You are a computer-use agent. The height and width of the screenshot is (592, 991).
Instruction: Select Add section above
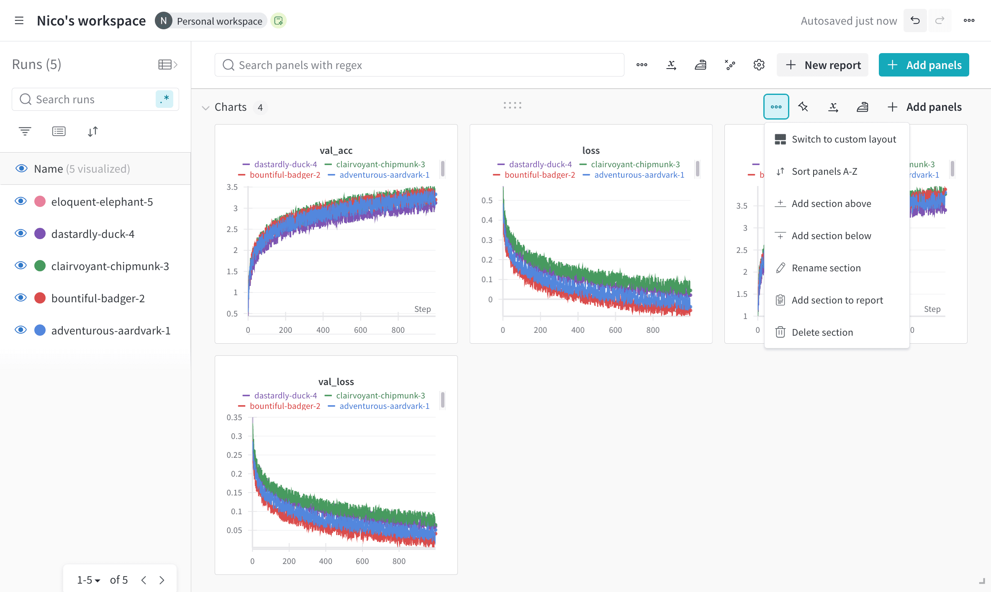[837, 204]
